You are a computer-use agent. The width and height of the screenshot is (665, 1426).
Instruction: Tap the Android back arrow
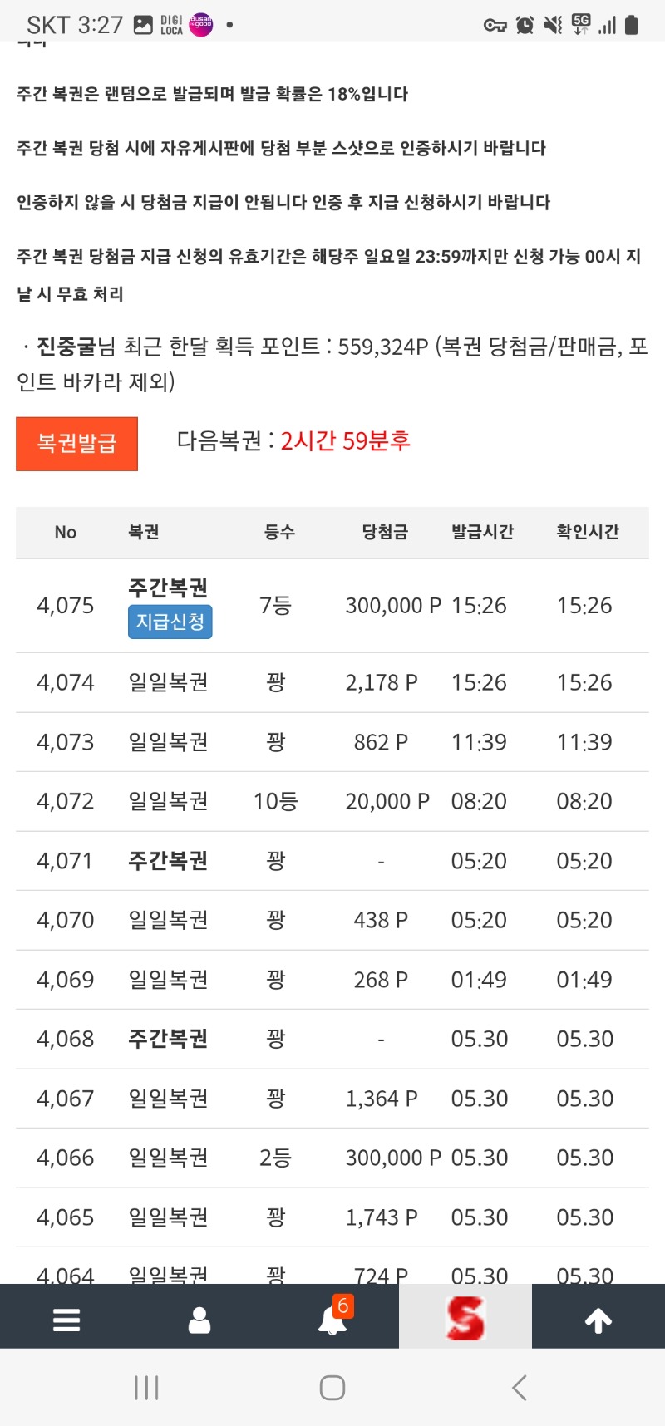tap(520, 1387)
